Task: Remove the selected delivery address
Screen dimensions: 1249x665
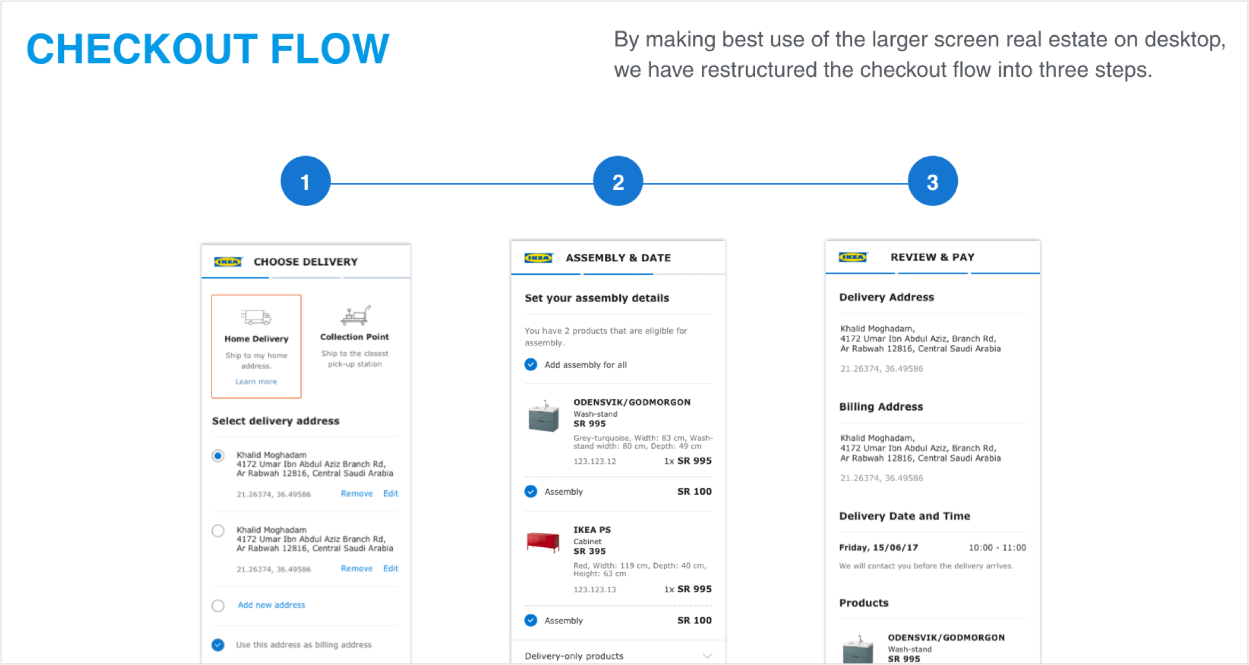Action: tap(356, 493)
